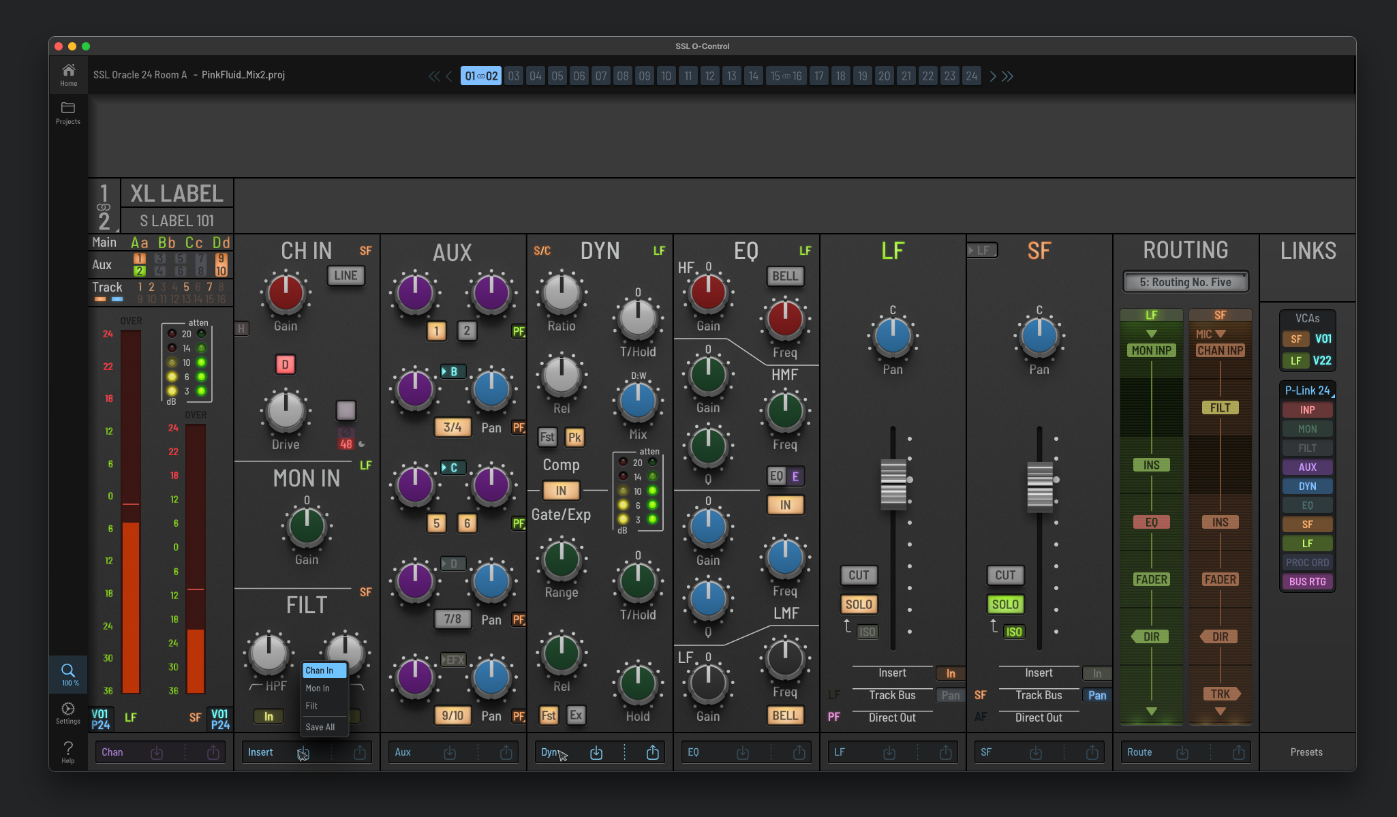Click the SF channel fader handle
This screenshot has height=817, width=1397.
tap(1040, 487)
